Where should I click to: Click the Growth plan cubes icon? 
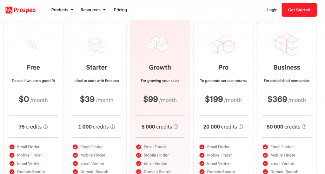(x=158, y=44)
